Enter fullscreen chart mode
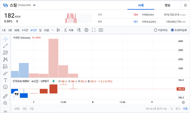 coord(94,30)
